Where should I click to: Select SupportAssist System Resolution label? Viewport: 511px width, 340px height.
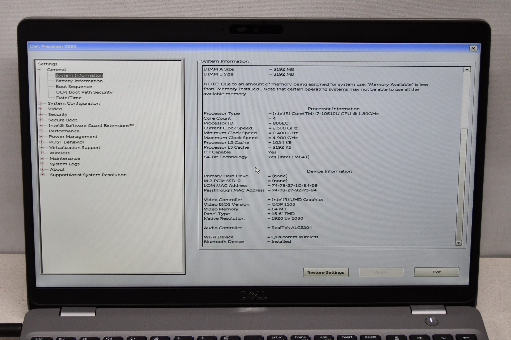88,175
